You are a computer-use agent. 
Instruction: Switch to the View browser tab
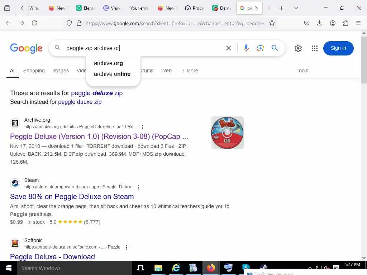point(112,8)
